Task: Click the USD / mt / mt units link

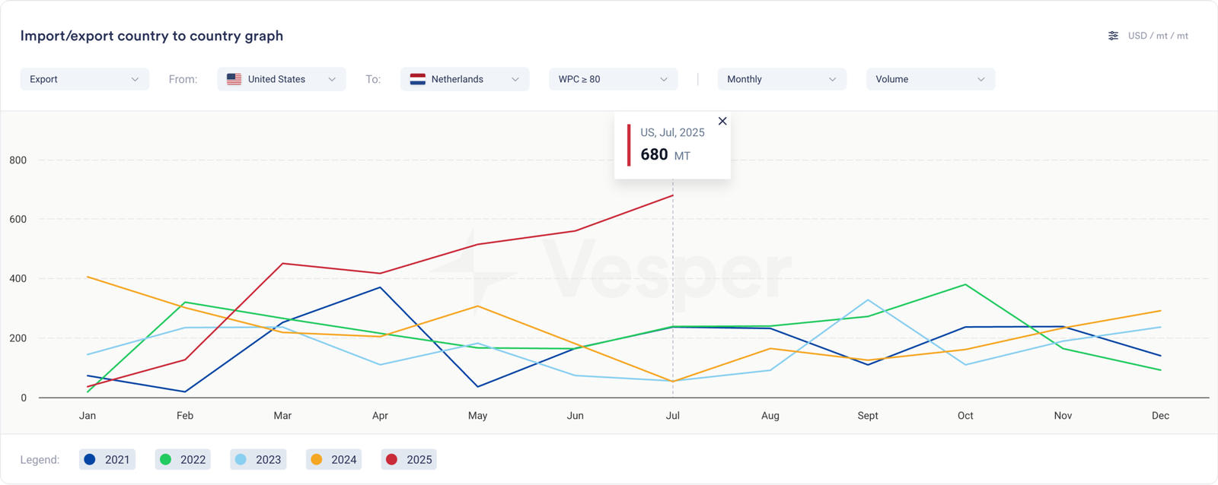Action: coord(1158,36)
